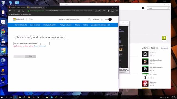The image size is (177, 99).
Task: Open Store from the taskbar
Action: [x=24, y=97]
